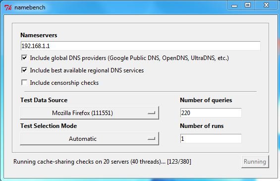Viewport: 280px width, 181px height.
Task: Click the Test Selection Mode label
Action: pyautogui.click(x=49, y=126)
